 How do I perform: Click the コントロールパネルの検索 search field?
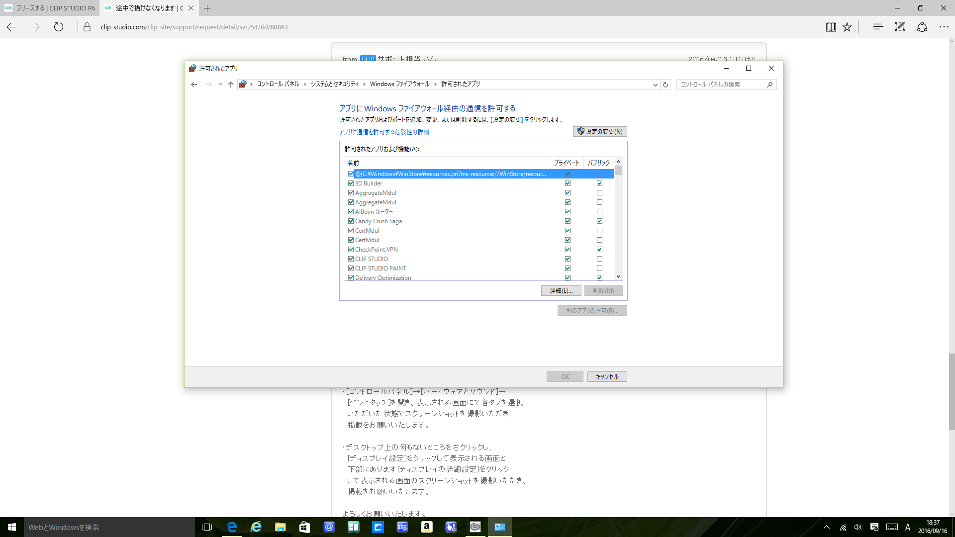[721, 85]
